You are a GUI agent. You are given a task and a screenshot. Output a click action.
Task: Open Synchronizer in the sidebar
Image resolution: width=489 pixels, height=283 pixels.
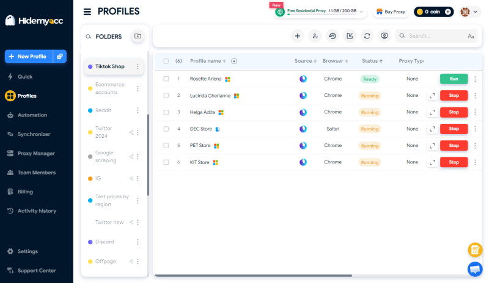(34, 134)
